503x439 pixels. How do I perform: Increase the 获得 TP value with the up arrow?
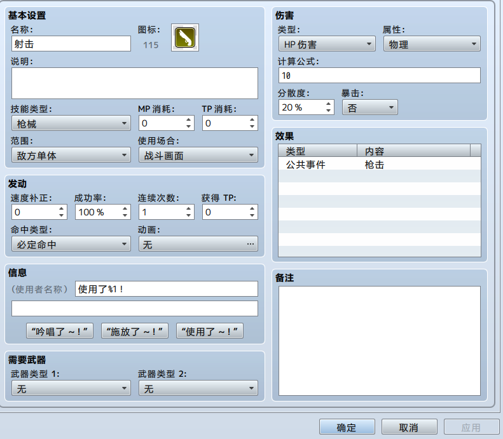(252, 208)
